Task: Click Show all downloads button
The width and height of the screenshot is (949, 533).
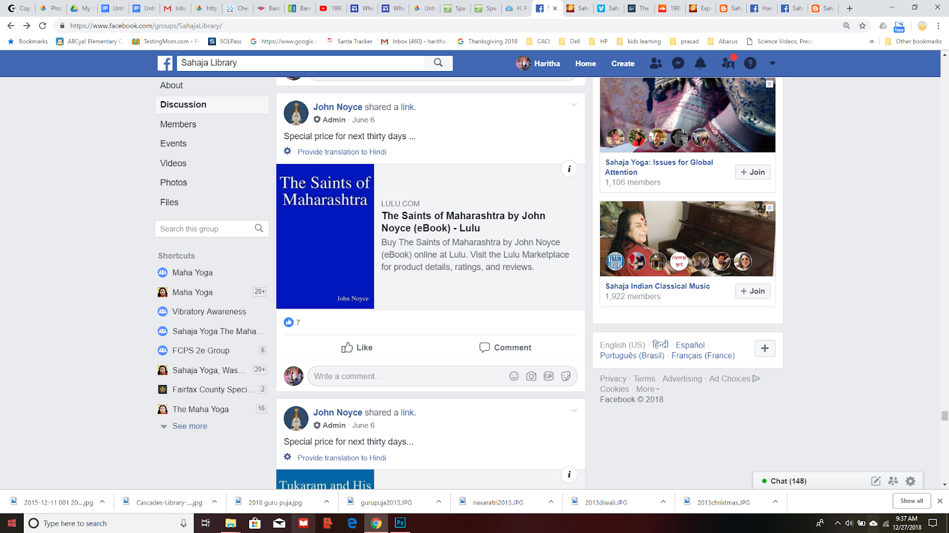Action: coord(912,501)
